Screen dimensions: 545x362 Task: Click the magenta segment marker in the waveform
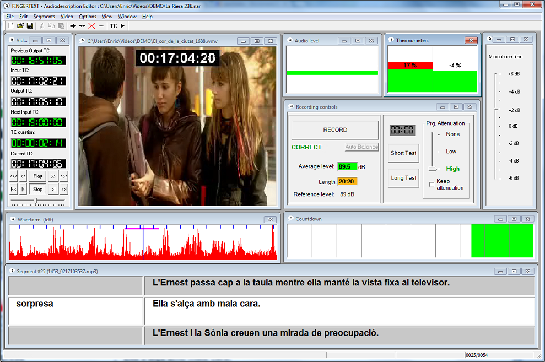142,229
